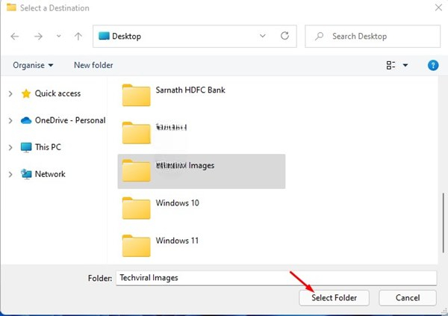The height and width of the screenshot is (316, 448).
Task: Confirm with Select Folder button
Action: (x=334, y=298)
